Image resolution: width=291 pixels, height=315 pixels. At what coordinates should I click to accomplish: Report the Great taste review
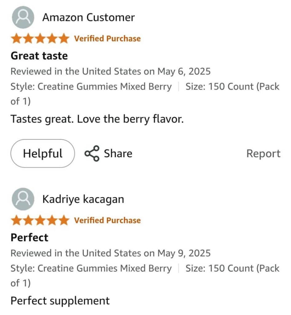[263, 154]
